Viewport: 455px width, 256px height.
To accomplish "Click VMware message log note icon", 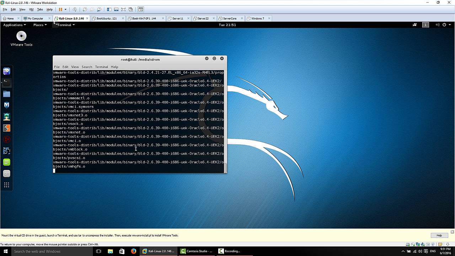I will pyautogui.click(x=440, y=244).
